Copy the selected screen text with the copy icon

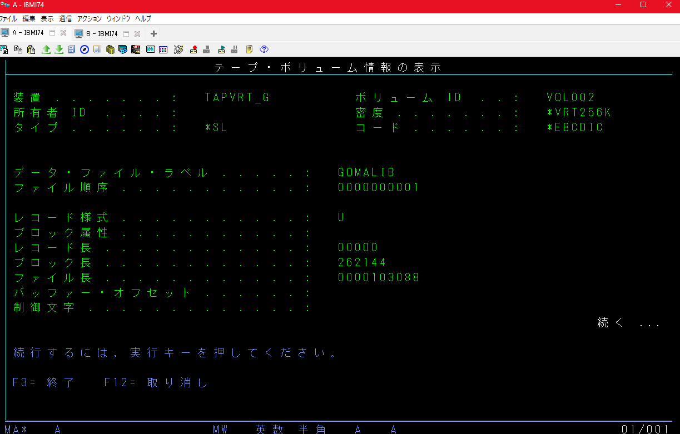pyautogui.click(x=19, y=49)
